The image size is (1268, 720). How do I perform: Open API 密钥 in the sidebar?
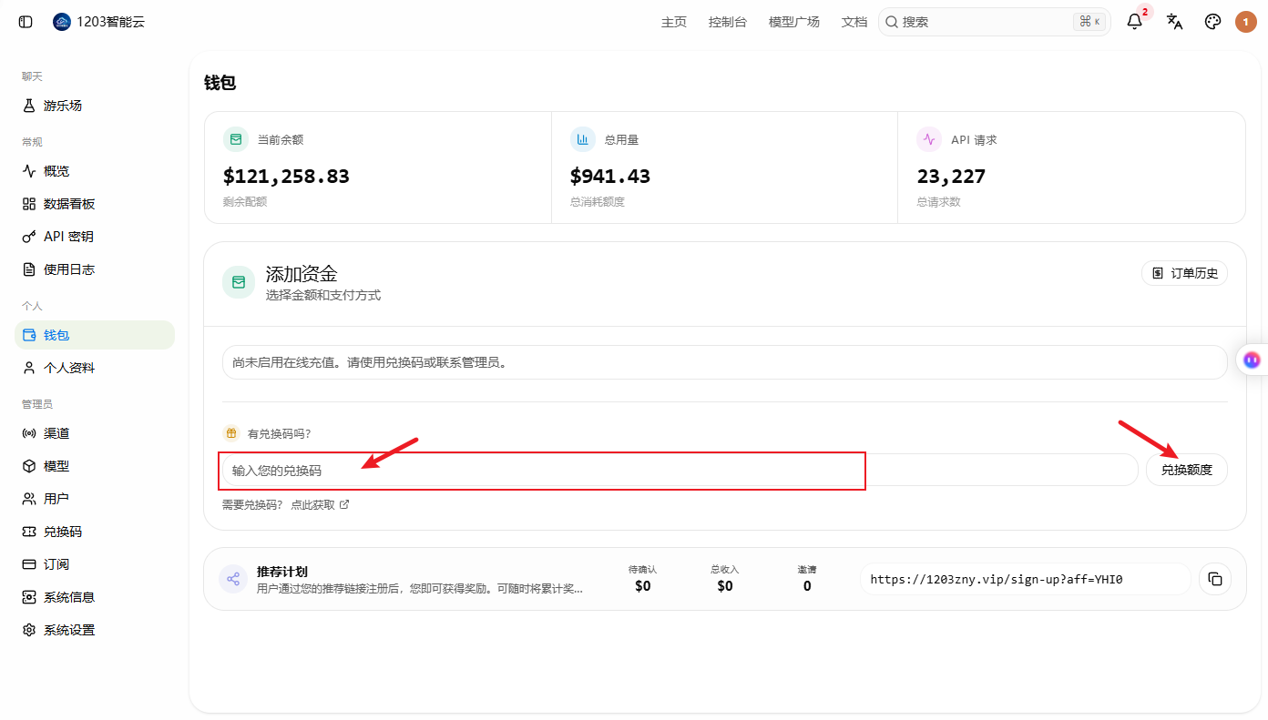(95, 237)
